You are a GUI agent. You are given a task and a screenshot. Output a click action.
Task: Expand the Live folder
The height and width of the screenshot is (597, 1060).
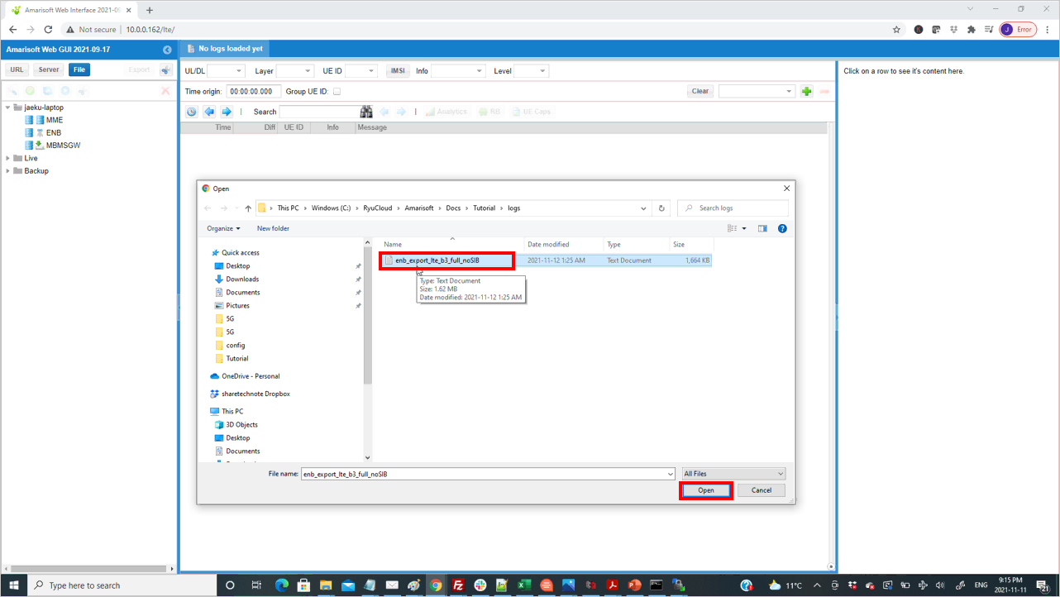click(8, 158)
